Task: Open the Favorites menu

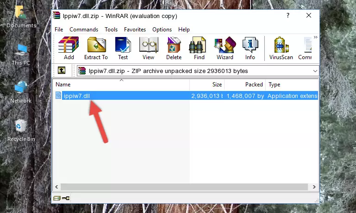Action: click(135, 30)
